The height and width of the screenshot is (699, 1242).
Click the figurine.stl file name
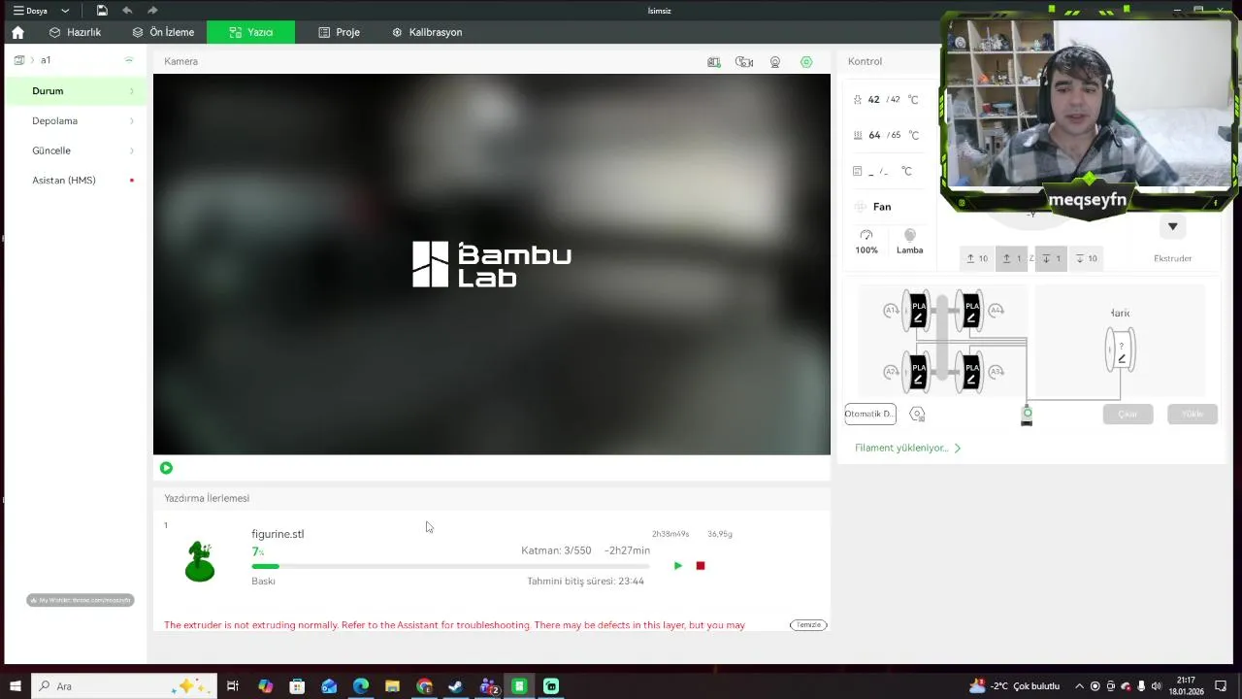point(278,534)
